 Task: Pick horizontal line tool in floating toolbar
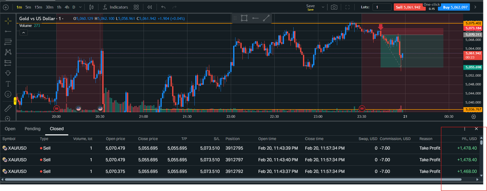point(255,18)
